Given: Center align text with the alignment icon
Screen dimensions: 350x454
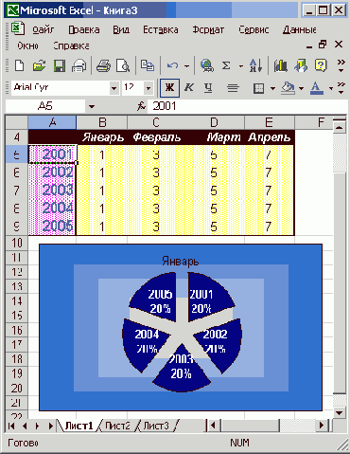Looking at the screenshot, I should click(233, 88).
